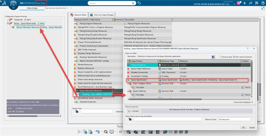Open the tag icon beside the search bar
This screenshot has width=266, height=136.
(139, 3)
